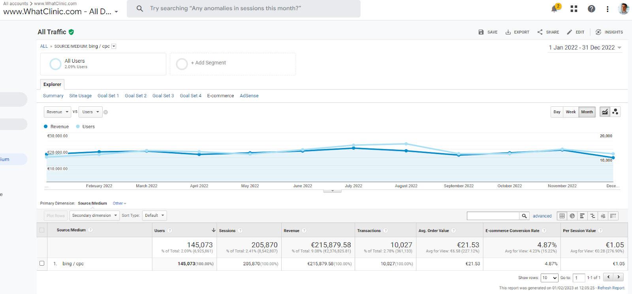Show help for Users column

click(170, 231)
